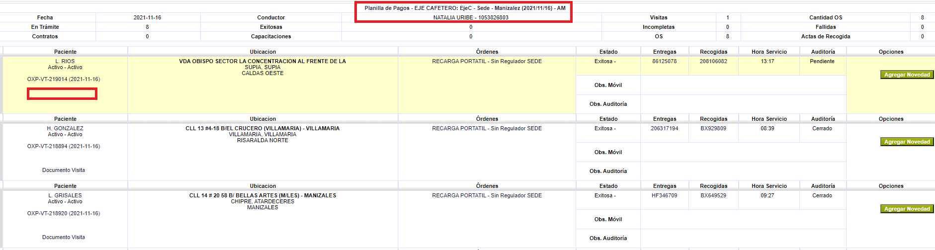Click Planilla de Pagos title text
Image resolution: width=935 pixels, height=250 pixels.
click(x=465, y=8)
